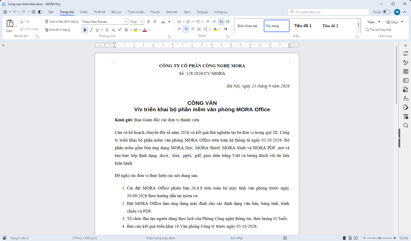Toggle the Tự lưu autosave switch

pos(387,12)
